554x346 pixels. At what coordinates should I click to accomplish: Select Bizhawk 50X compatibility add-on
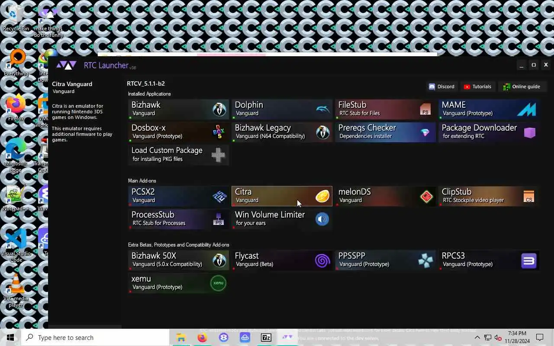click(x=178, y=260)
